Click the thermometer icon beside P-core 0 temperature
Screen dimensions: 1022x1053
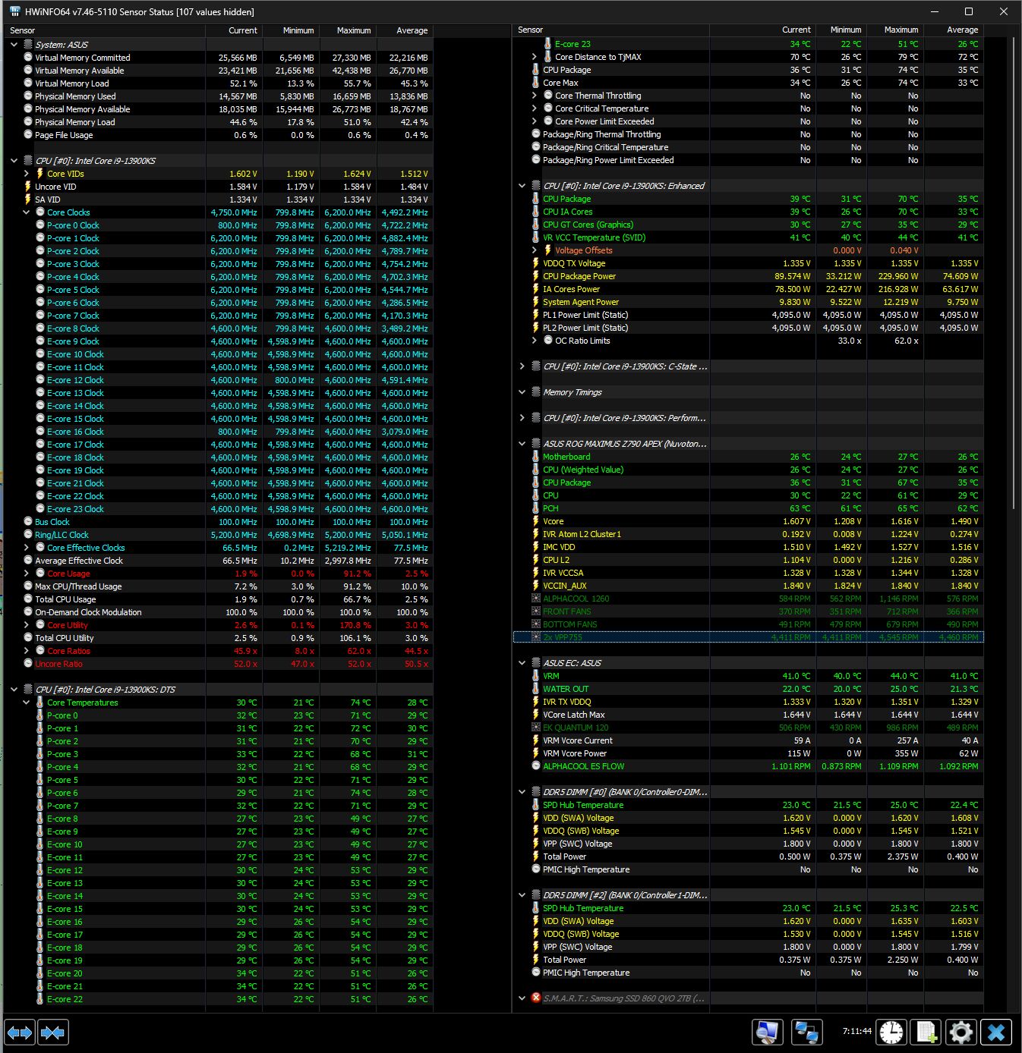pos(40,715)
